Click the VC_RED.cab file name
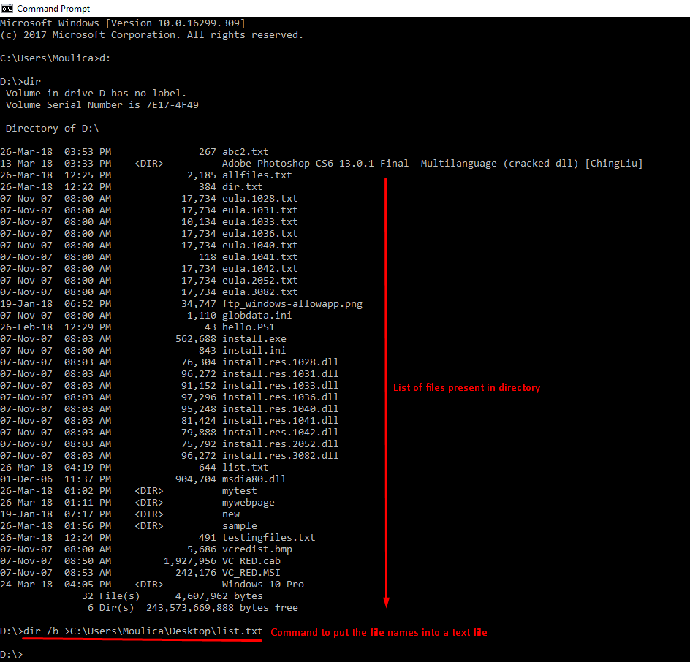This screenshot has width=690, height=662. coord(251,561)
